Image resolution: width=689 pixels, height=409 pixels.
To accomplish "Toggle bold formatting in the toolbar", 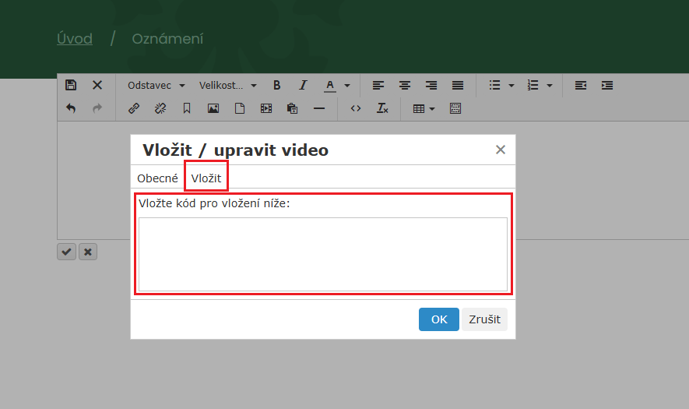I will pyautogui.click(x=276, y=85).
